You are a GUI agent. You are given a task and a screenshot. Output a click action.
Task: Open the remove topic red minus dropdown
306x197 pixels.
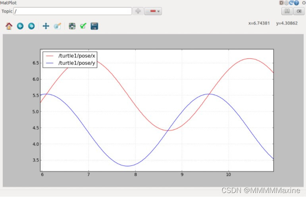click(x=153, y=11)
